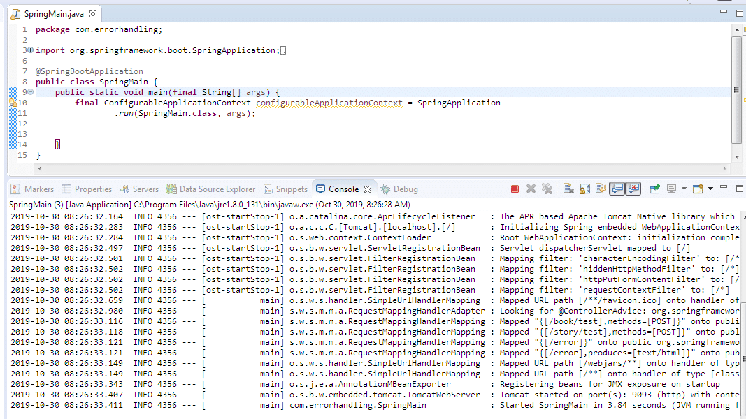Close the Console view tab
This screenshot has width=746, height=419.
coord(368,189)
